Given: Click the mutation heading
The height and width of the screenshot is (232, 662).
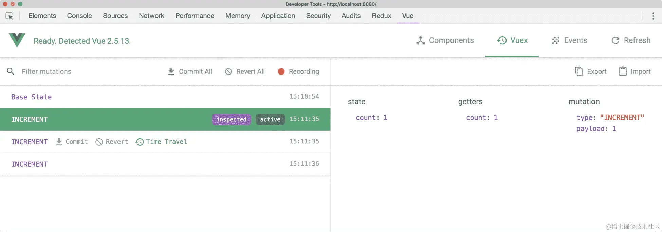Looking at the screenshot, I should point(584,102).
